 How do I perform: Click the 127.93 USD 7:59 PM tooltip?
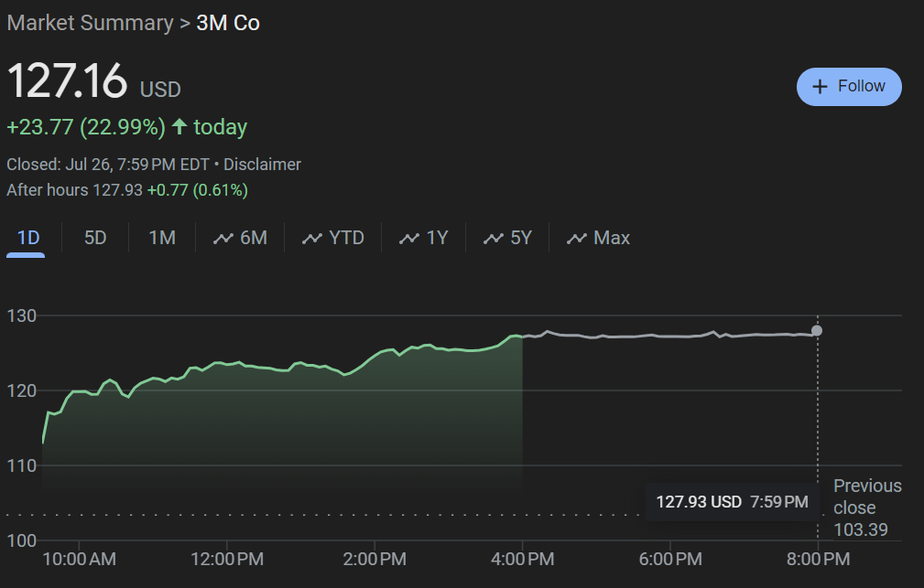(x=732, y=502)
